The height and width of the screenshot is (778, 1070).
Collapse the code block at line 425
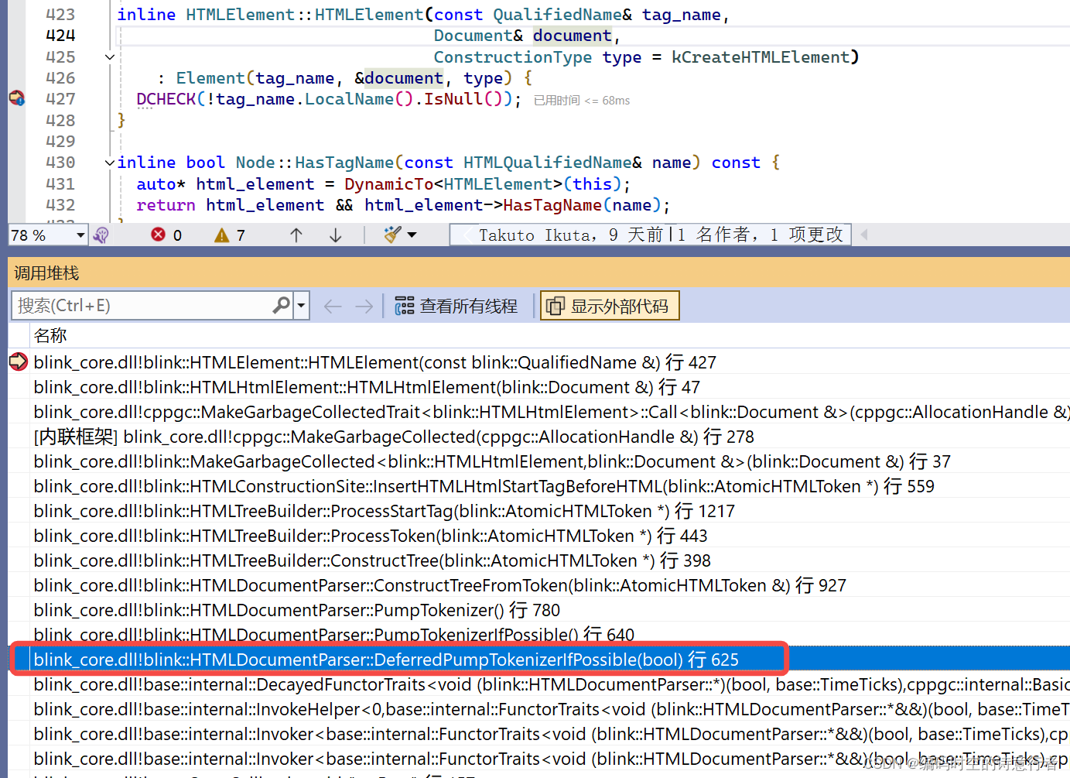click(110, 57)
